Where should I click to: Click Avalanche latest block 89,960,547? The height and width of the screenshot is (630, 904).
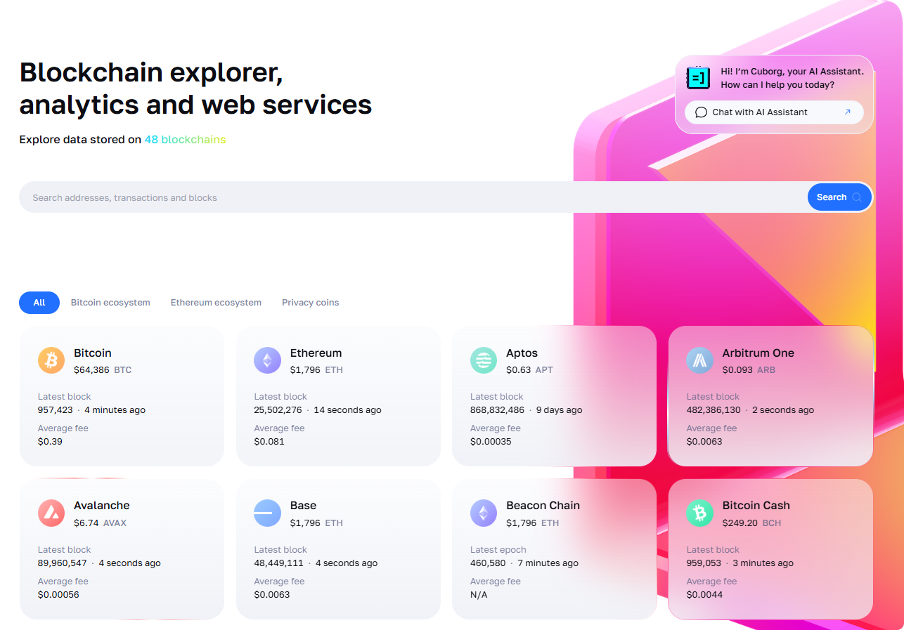(63, 563)
